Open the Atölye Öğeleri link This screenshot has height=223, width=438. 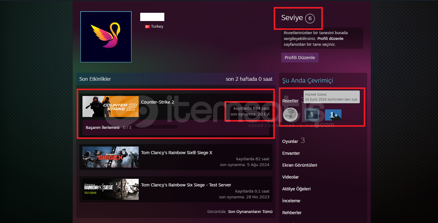pos(296,189)
